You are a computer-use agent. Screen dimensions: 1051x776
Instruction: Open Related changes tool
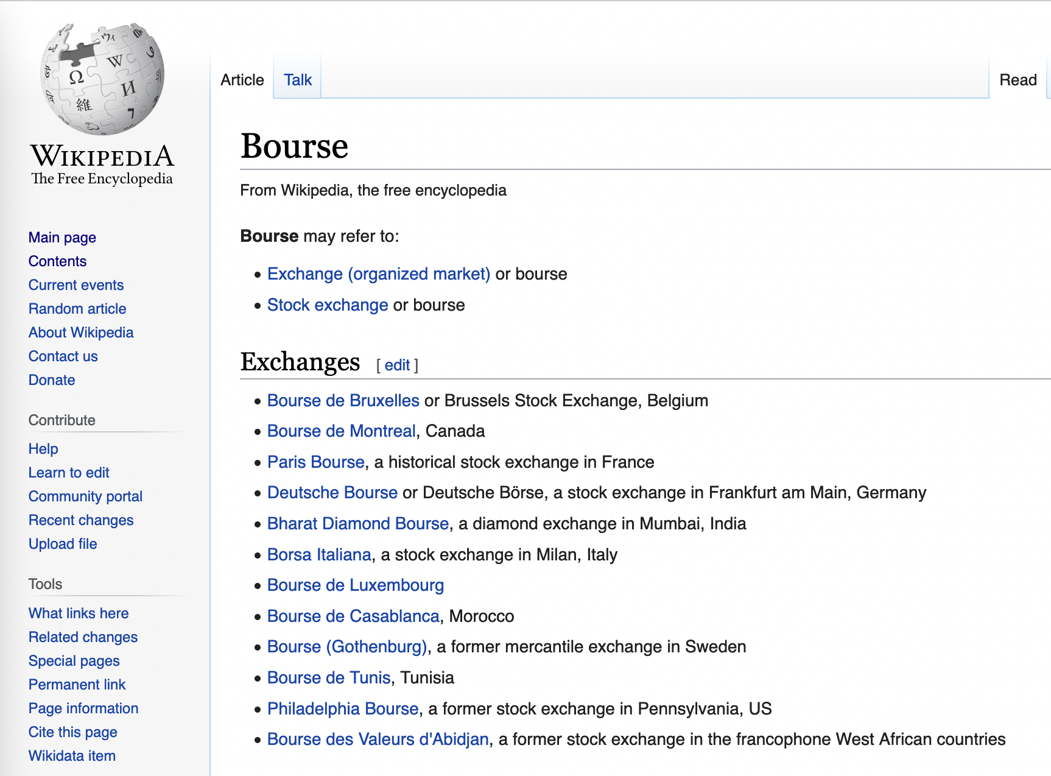coord(83,637)
